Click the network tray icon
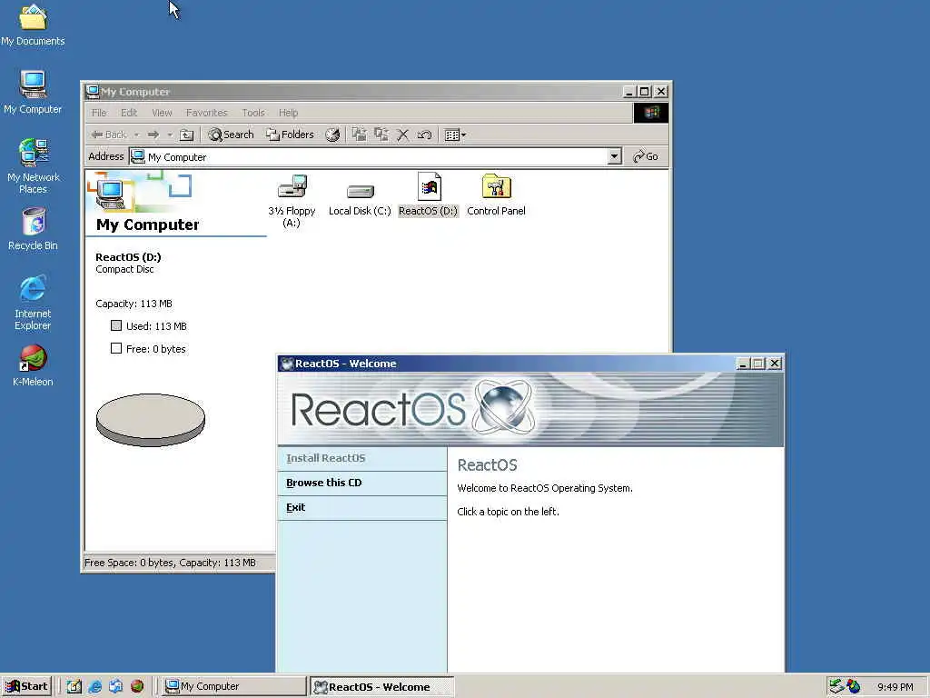Viewport: 930px width, 698px height. point(836,687)
